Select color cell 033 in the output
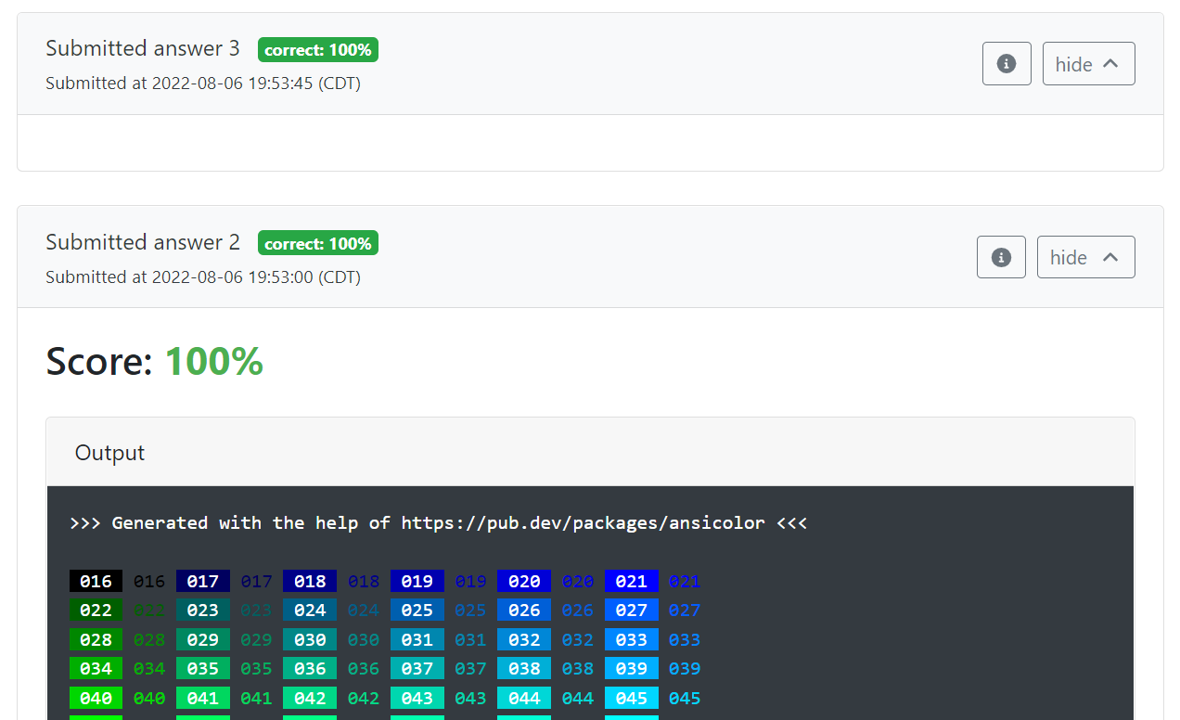 coord(632,639)
